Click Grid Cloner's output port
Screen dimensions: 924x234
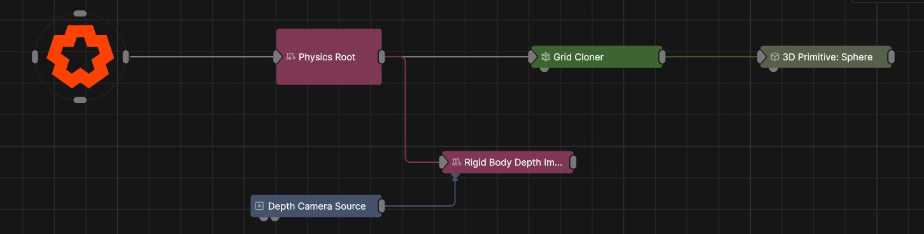(x=662, y=57)
